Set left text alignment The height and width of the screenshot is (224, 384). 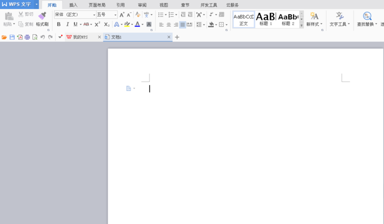click(161, 24)
